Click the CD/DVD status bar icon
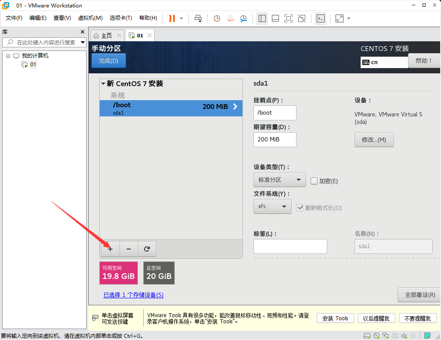 coord(376,336)
